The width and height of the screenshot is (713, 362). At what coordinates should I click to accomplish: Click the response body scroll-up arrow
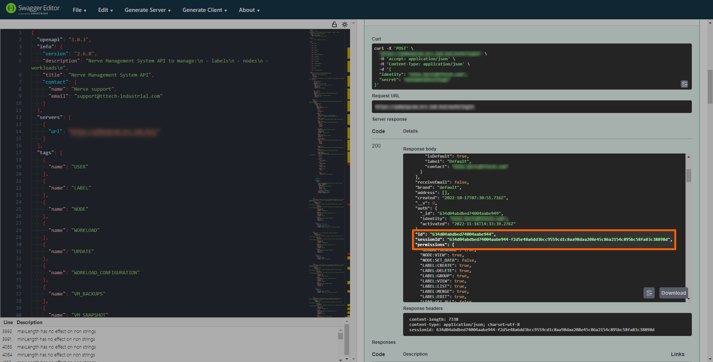coord(688,157)
